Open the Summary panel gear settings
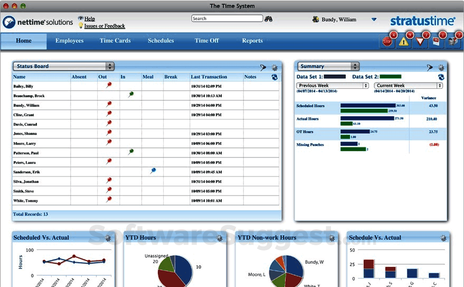The image size is (464, 287). (441, 68)
